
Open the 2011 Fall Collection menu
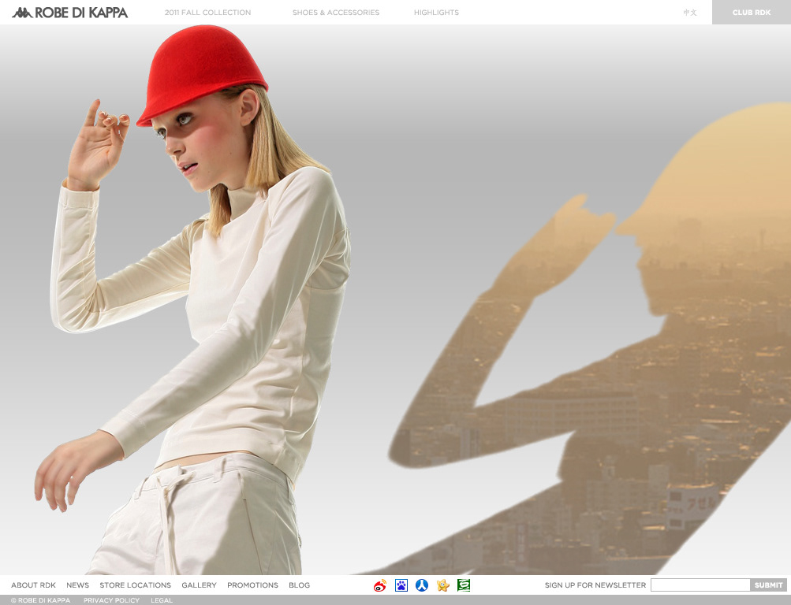point(207,13)
